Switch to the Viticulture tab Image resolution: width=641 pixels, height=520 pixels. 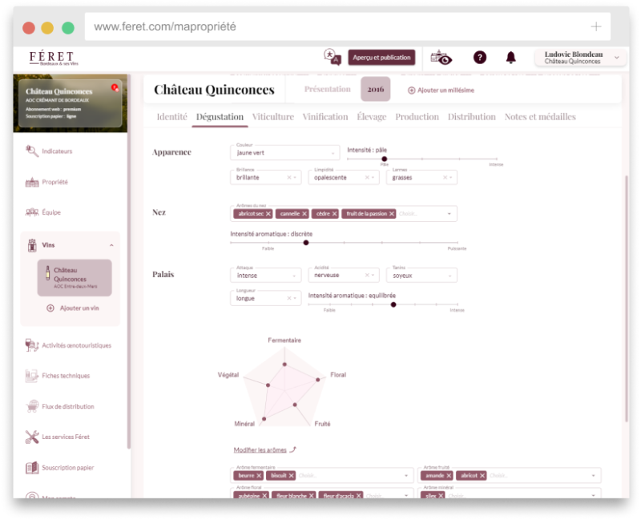273,117
